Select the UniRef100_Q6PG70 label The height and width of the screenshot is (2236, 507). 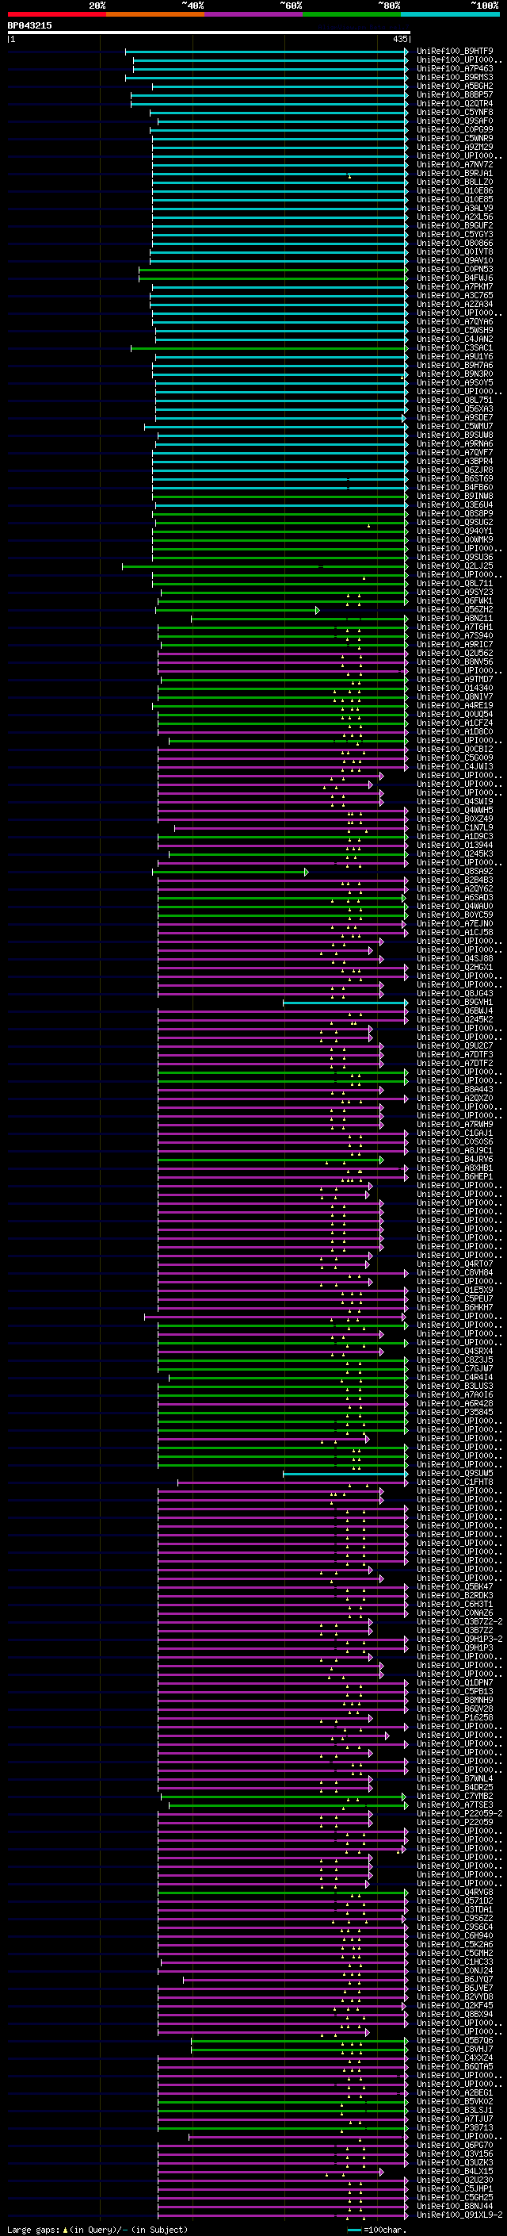(455, 2146)
